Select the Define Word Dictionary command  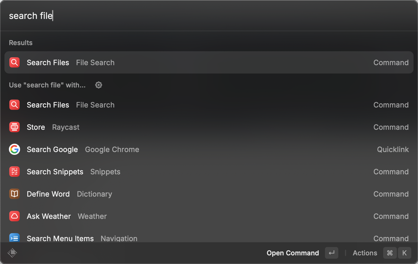(x=209, y=194)
